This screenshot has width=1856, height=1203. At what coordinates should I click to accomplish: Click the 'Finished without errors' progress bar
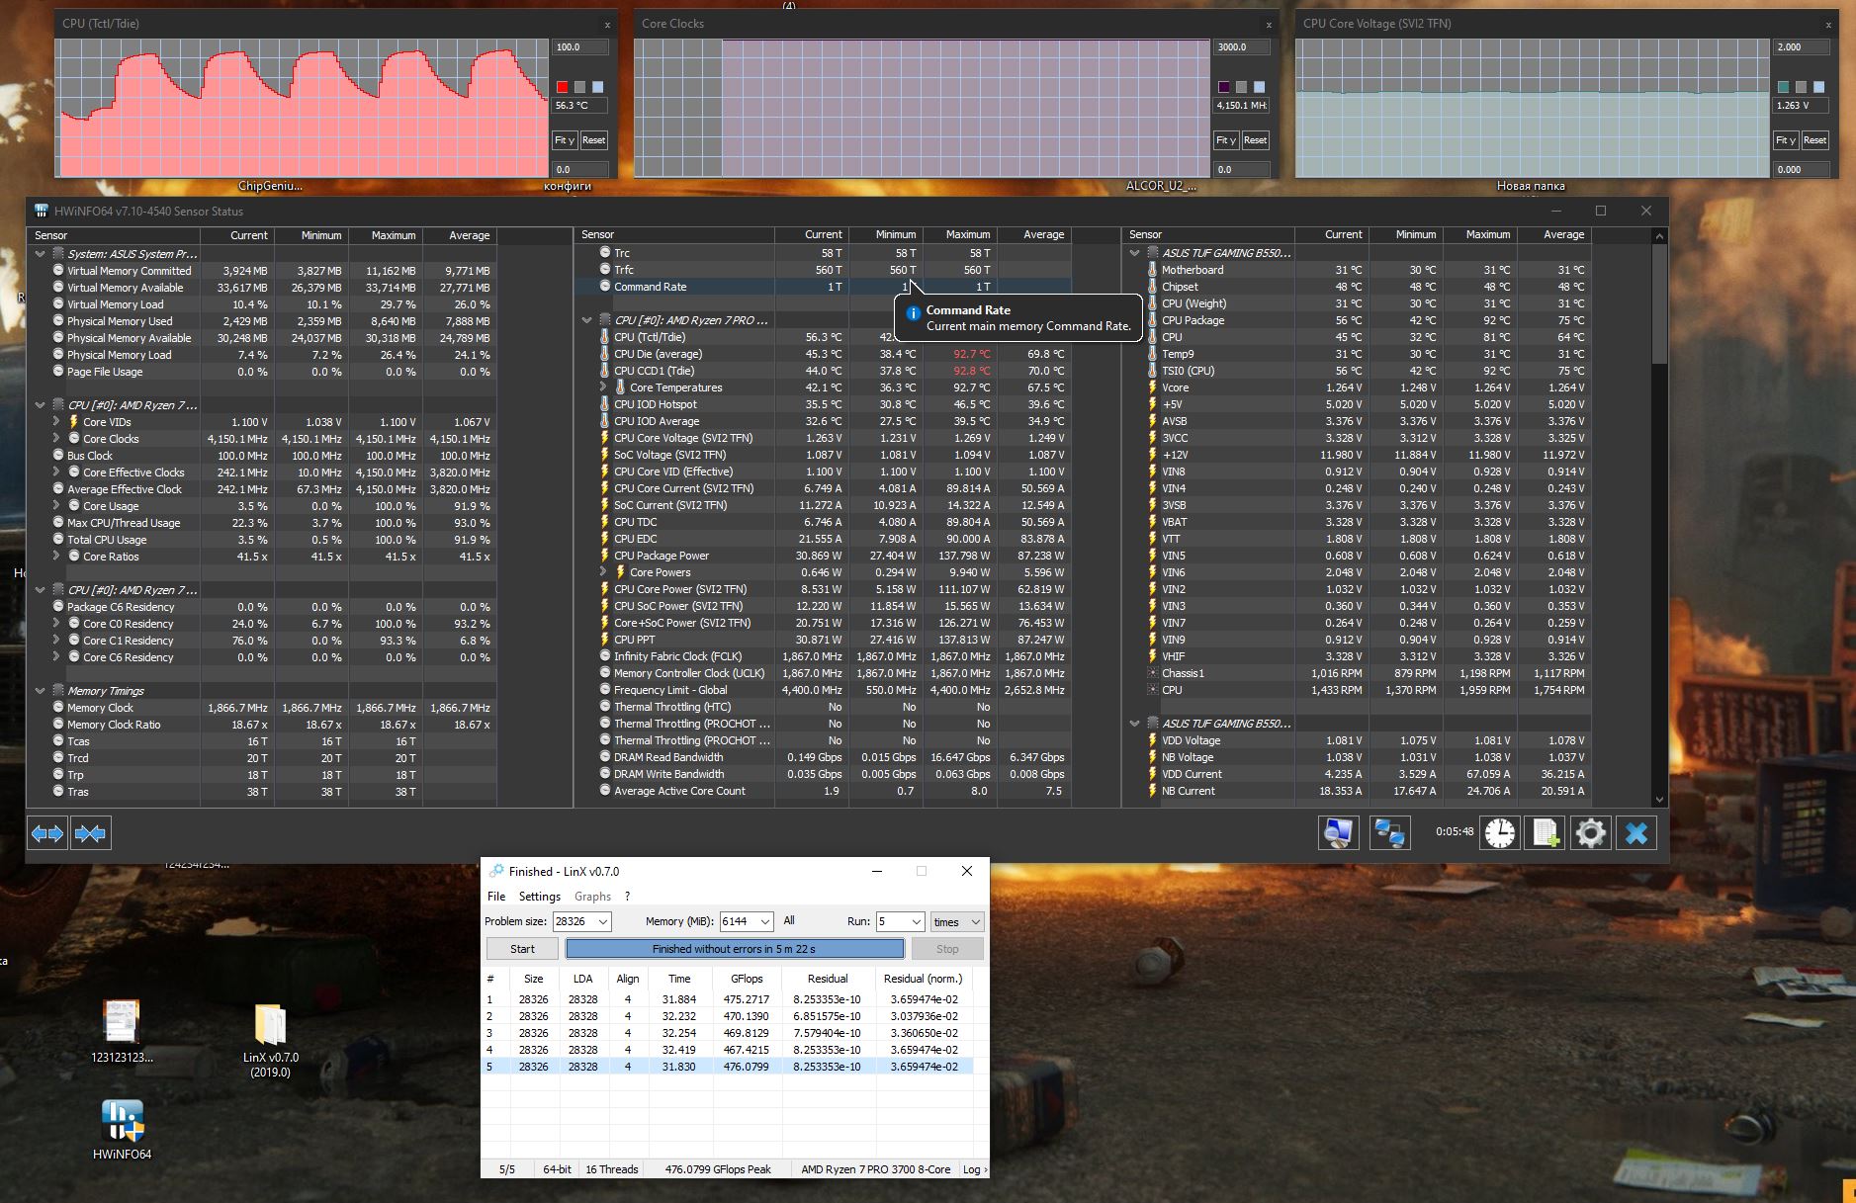pyautogui.click(x=735, y=949)
